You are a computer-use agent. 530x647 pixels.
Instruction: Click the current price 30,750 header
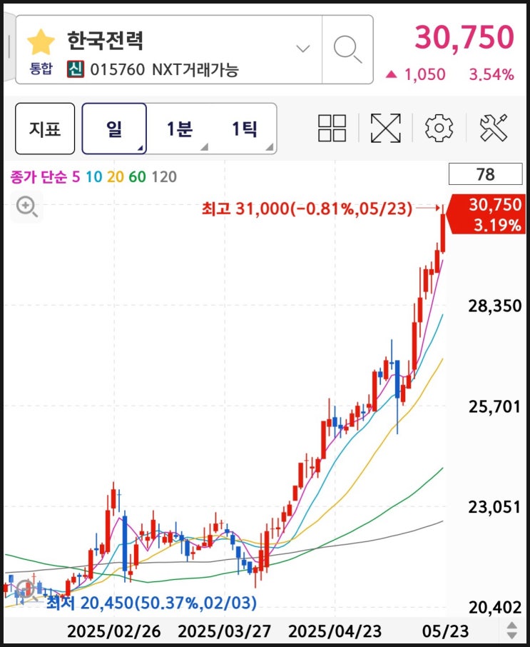click(464, 38)
